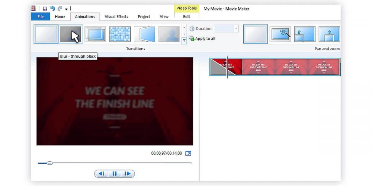Image resolution: width=372 pixels, height=186 pixels.
Task: Redo the last undone action
Action: tap(60, 9)
